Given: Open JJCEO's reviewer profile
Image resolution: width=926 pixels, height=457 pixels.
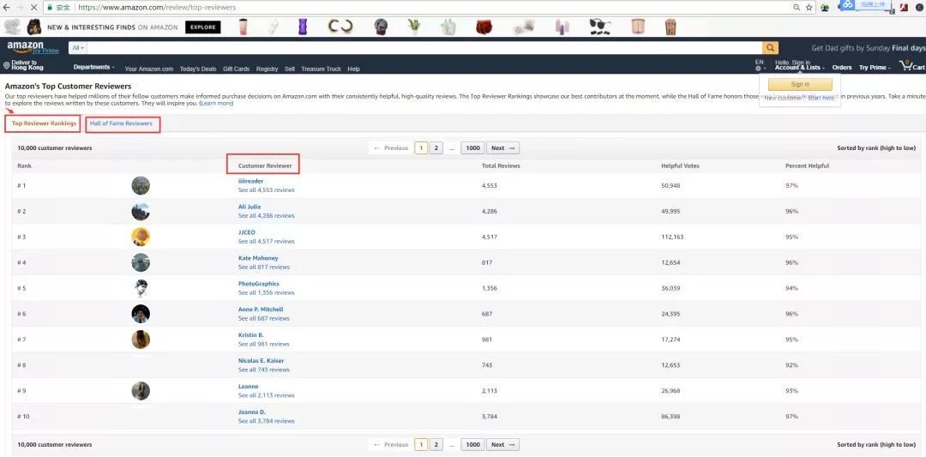Looking at the screenshot, I should pyautogui.click(x=246, y=232).
